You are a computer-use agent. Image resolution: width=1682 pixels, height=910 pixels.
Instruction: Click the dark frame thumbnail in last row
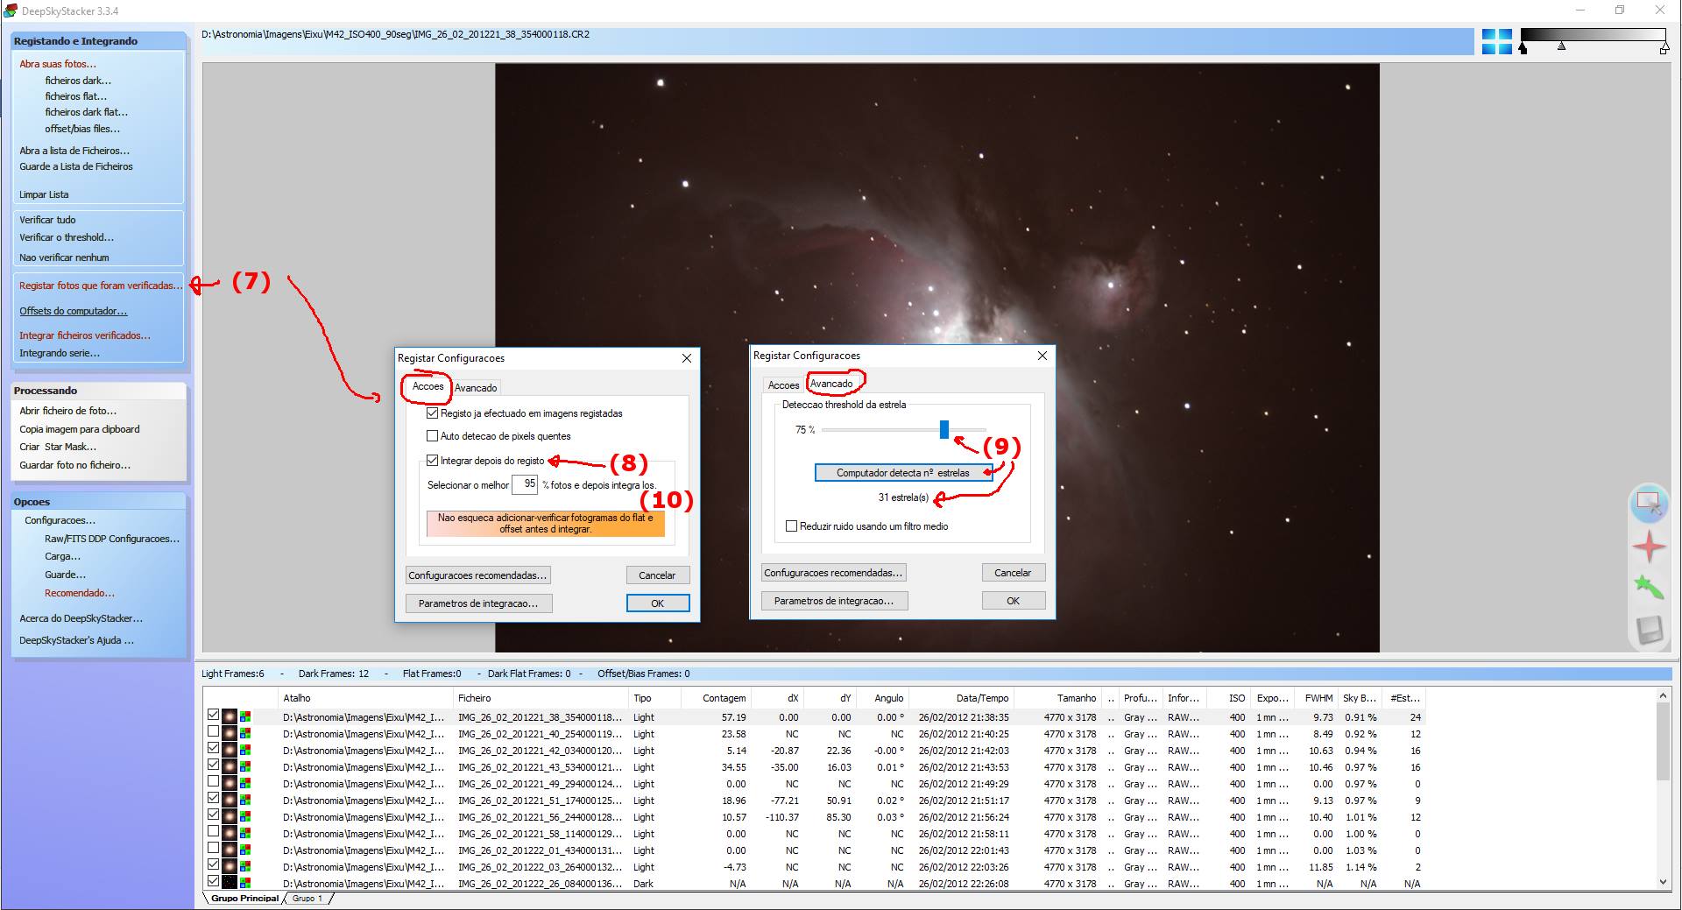pyautogui.click(x=230, y=883)
